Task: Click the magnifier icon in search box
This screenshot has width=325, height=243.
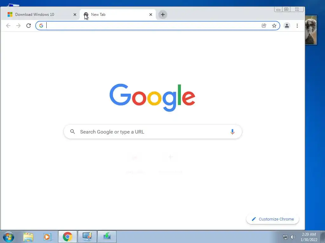Action: point(72,132)
